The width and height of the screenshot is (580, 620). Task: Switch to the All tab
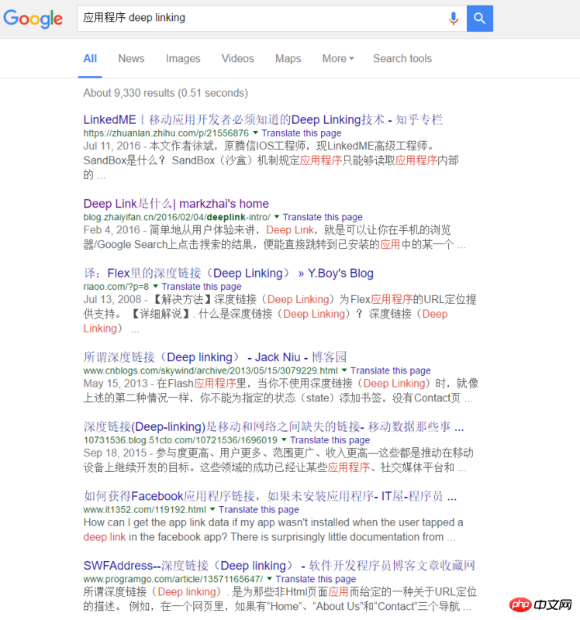(x=90, y=59)
